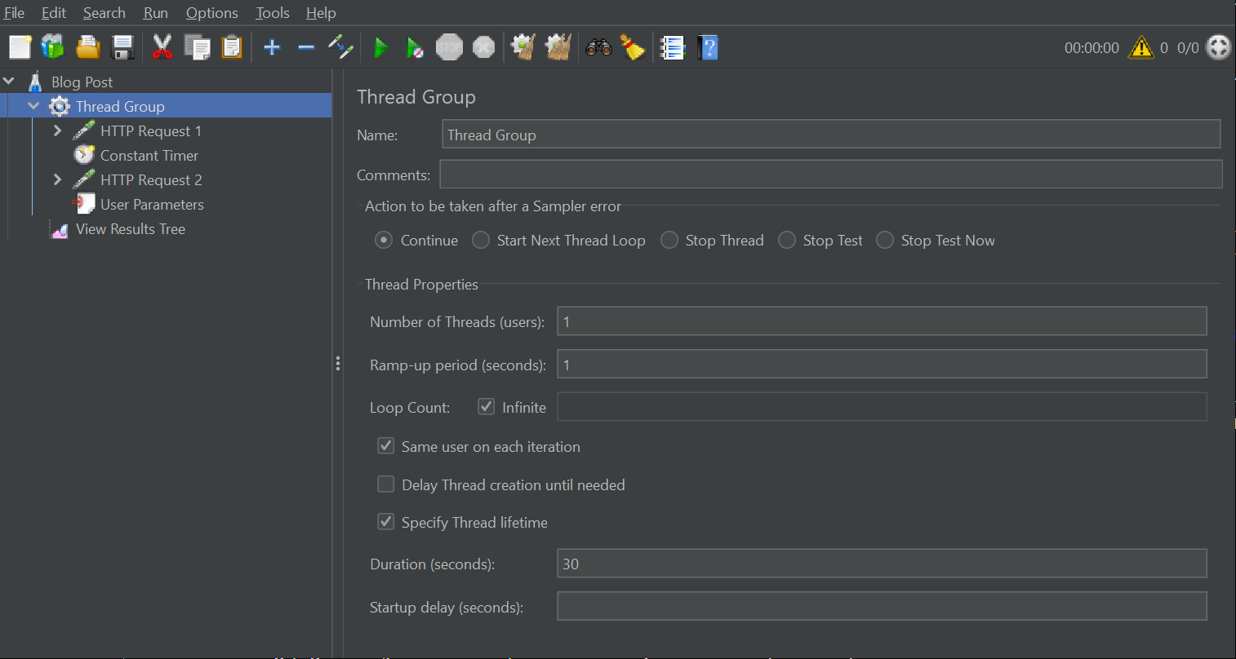Click Start no pauses icon

pyautogui.click(x=415, y=48)
